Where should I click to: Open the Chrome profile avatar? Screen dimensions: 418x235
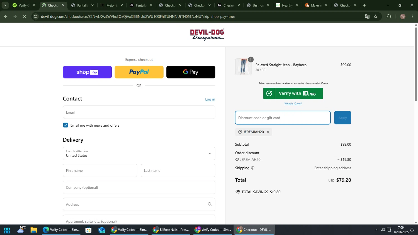(403, 16)
